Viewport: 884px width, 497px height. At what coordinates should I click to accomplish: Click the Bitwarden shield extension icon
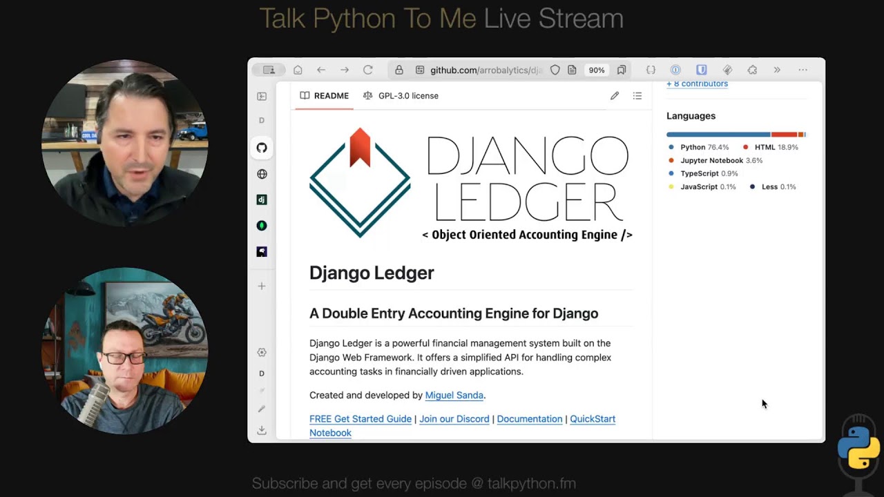[701, 70]
